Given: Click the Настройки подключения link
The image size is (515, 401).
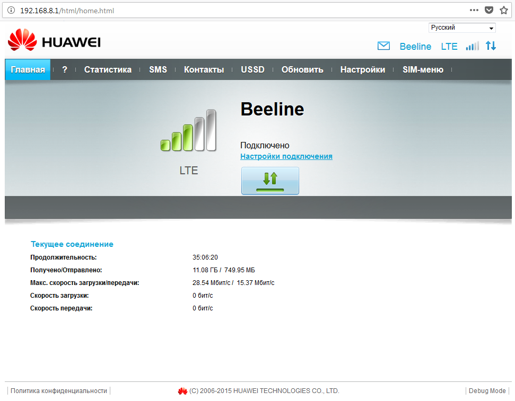Looking at the screenshot, I should tap(286, 156).
